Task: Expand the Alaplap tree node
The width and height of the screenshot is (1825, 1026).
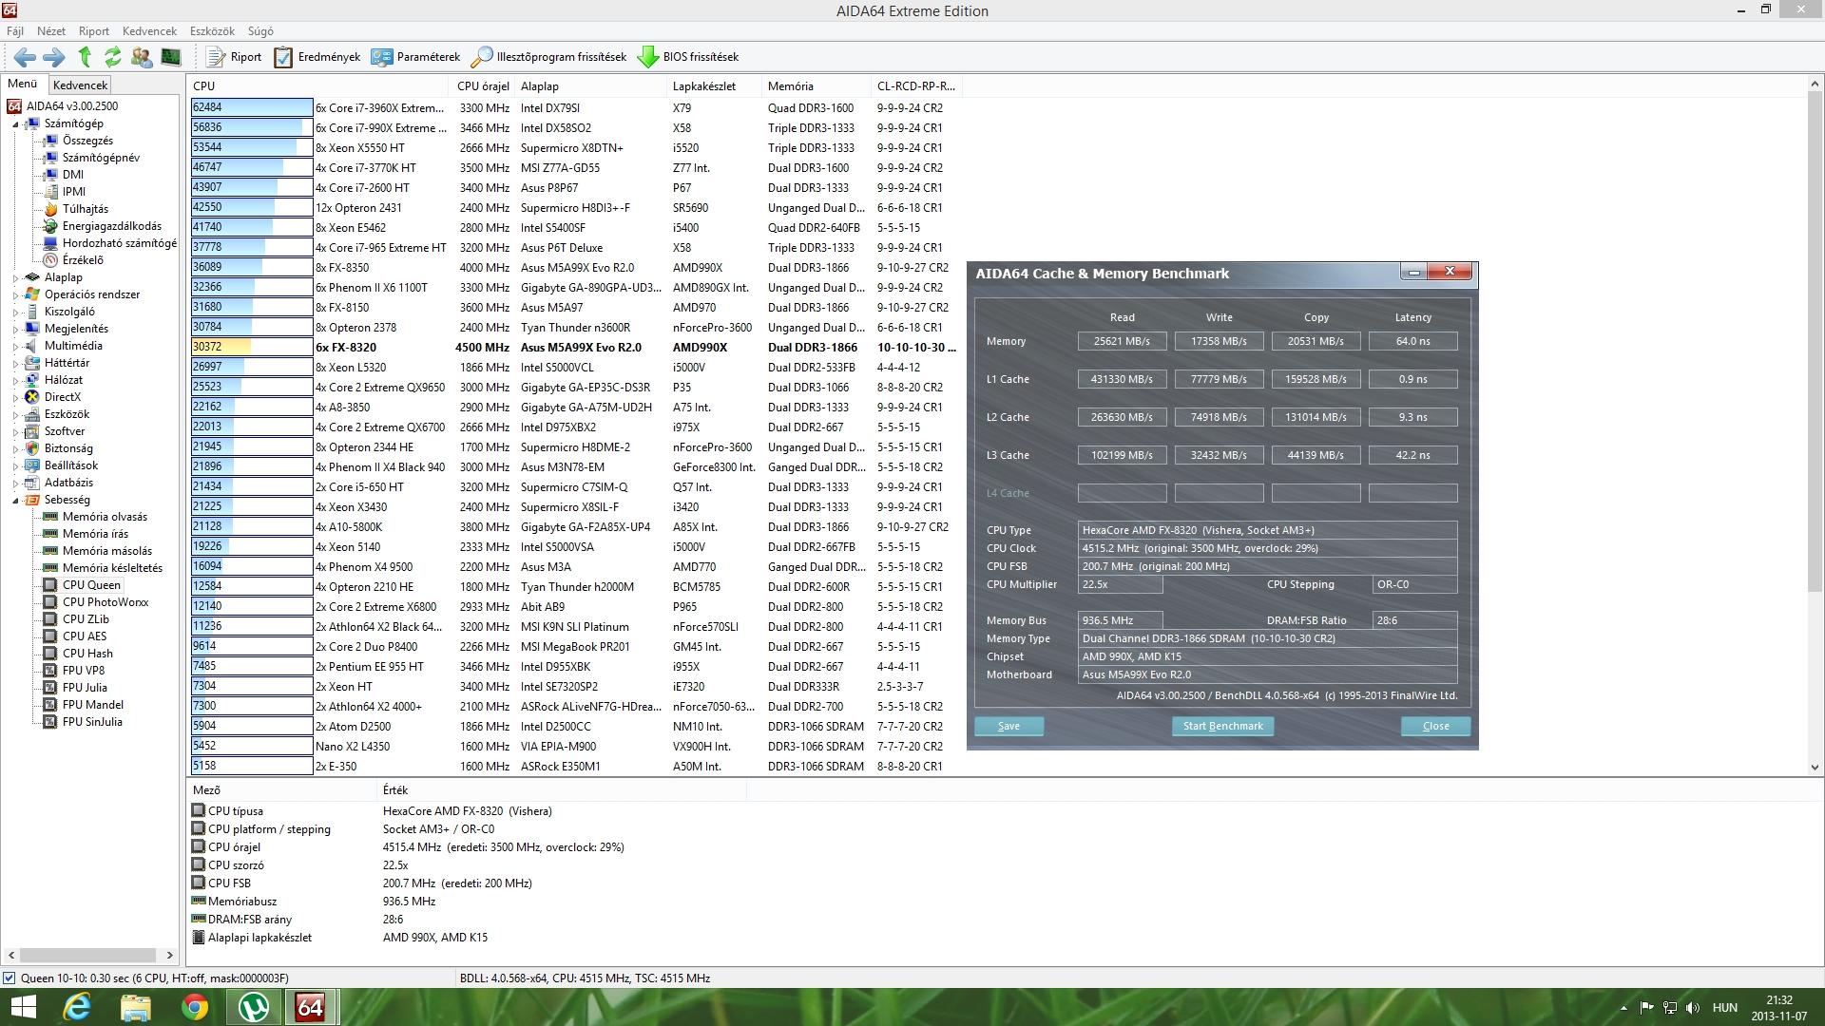Action: tap(16, 278)
